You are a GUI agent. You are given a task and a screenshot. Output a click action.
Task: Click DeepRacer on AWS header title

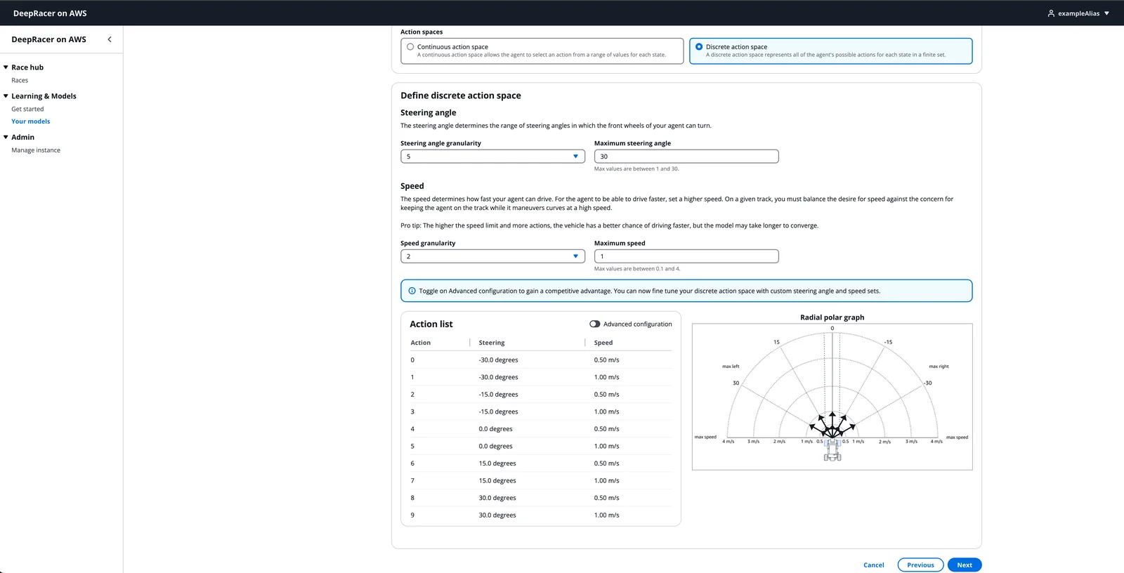coord(50,13)
